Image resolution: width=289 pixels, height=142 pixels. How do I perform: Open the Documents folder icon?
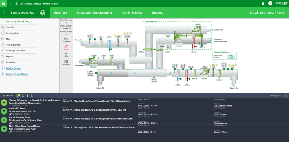click(x=66, y=39)
